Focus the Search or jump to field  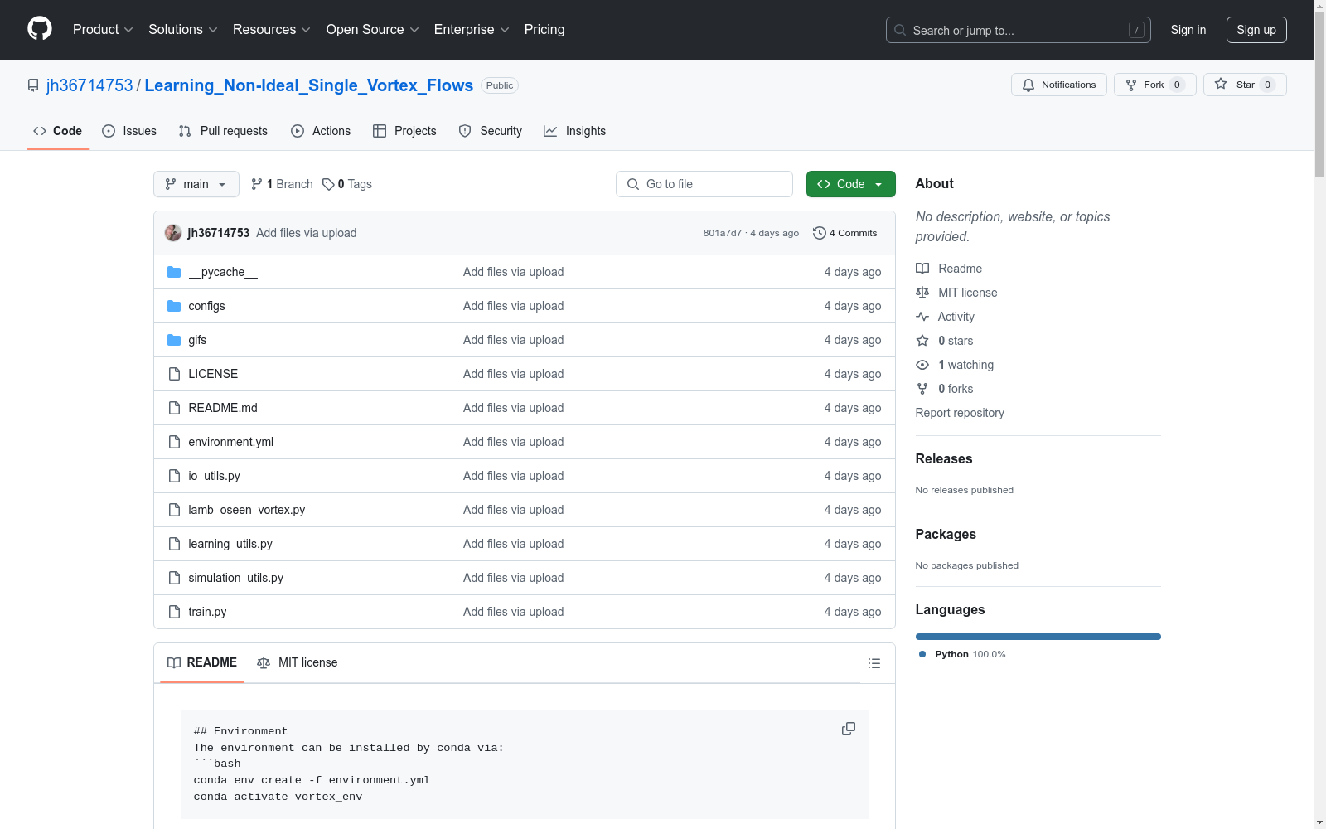pos(1019,30)
